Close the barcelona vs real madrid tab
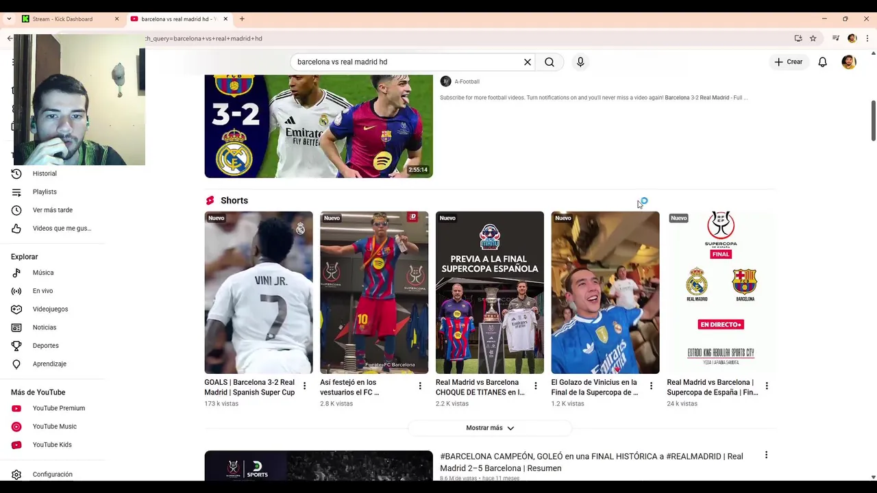877x493 pixels. coord(225,18)
